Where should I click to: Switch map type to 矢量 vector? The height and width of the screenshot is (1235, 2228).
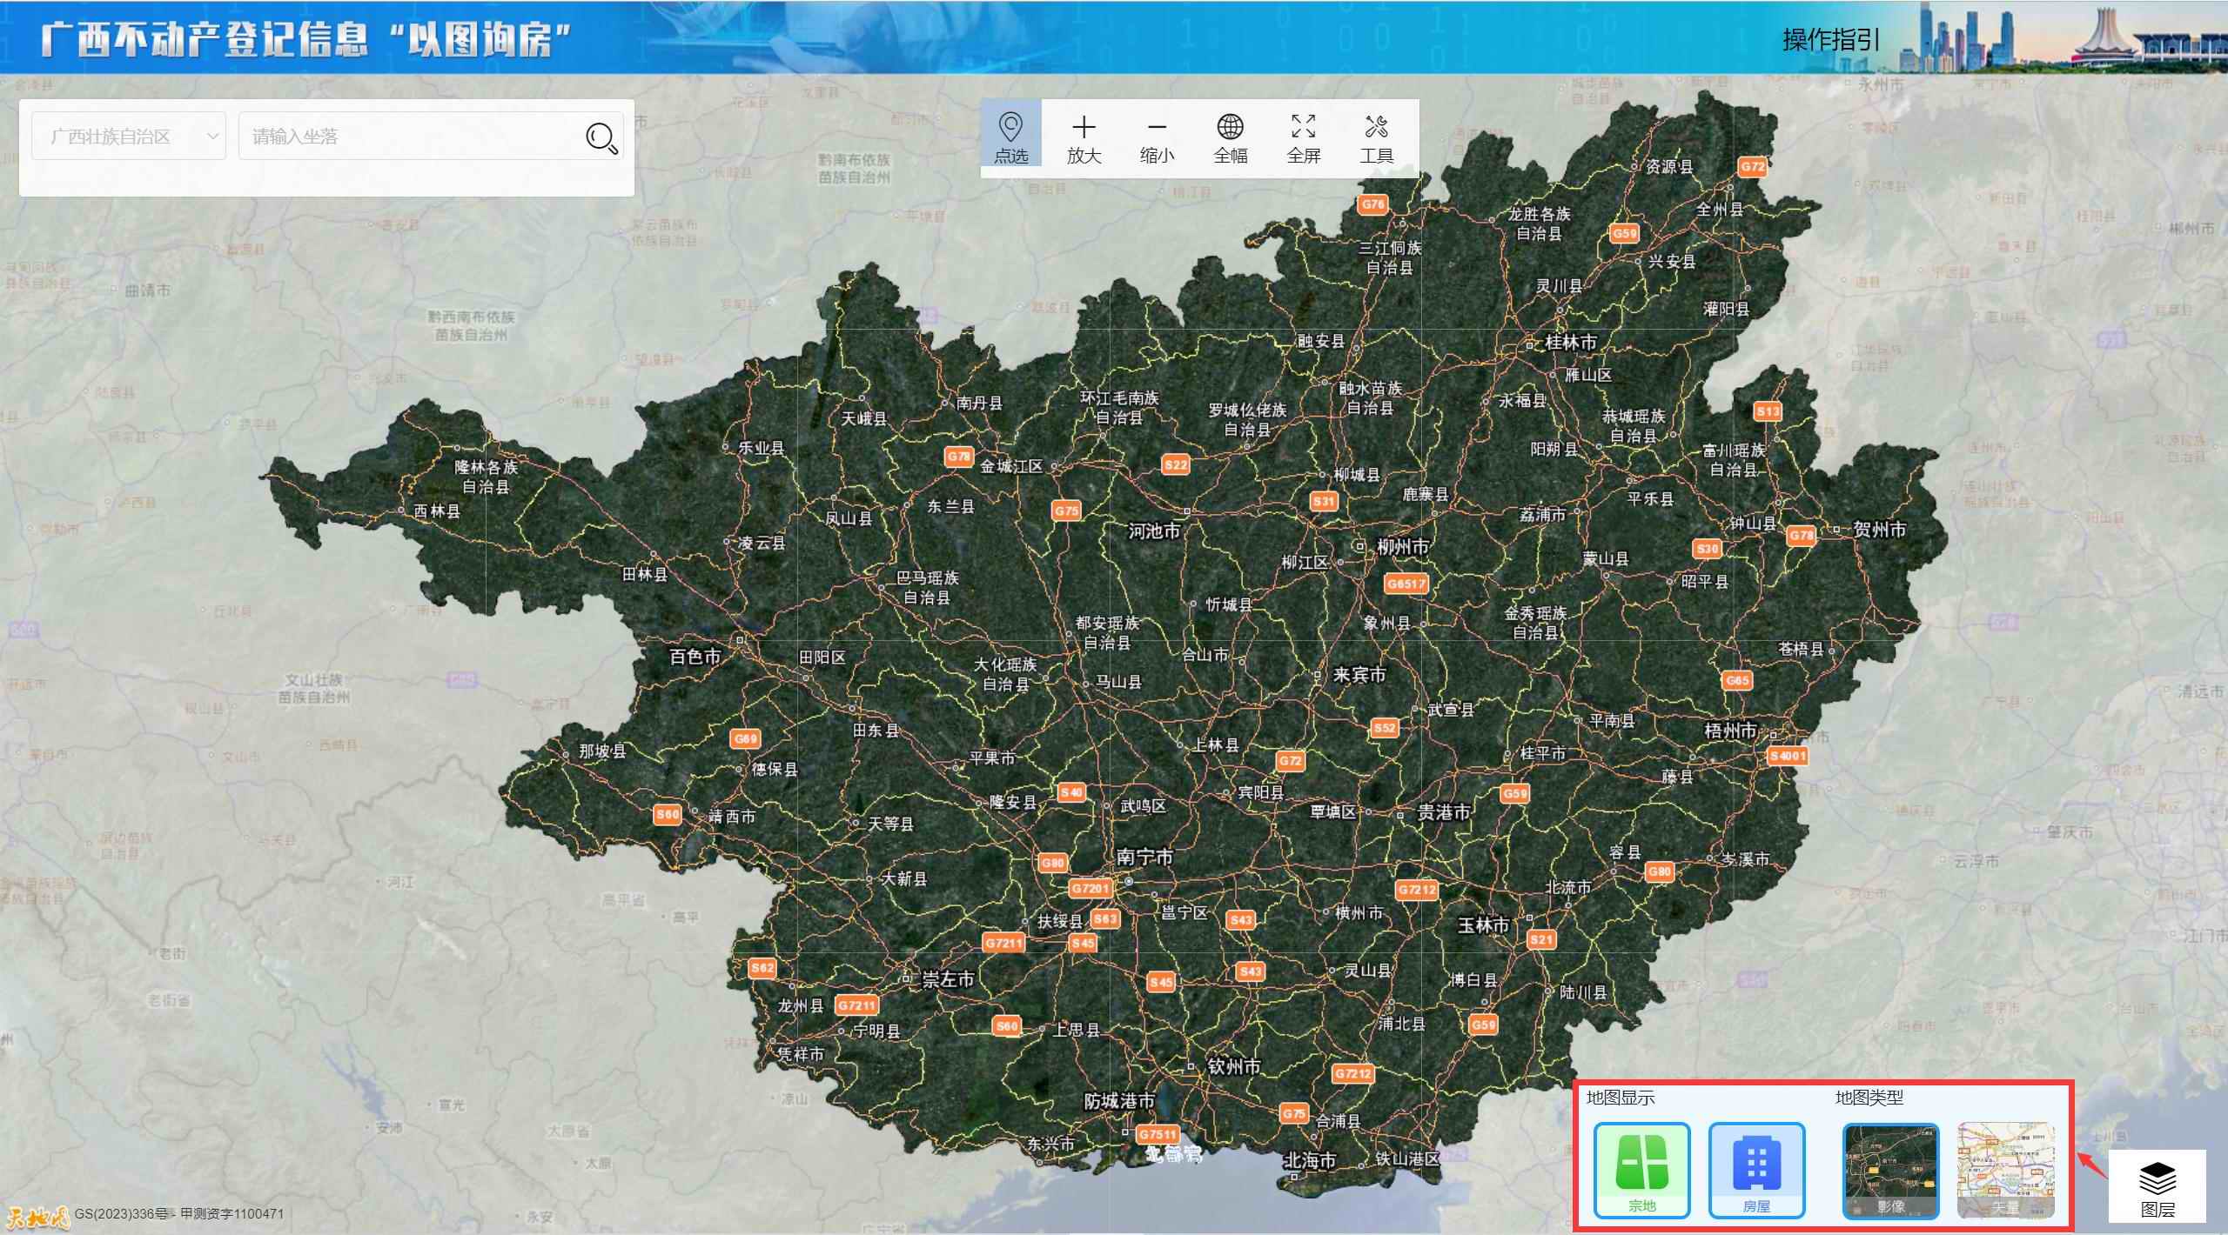click(x=2005, y=1170)
